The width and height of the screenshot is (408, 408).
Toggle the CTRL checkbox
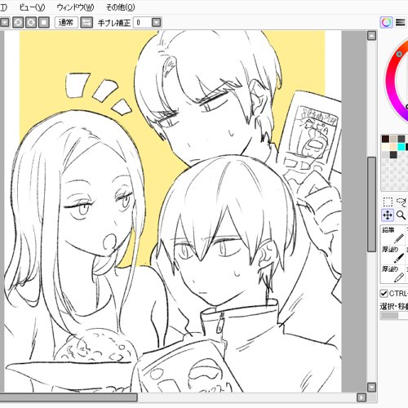click(x=384, y=294)
